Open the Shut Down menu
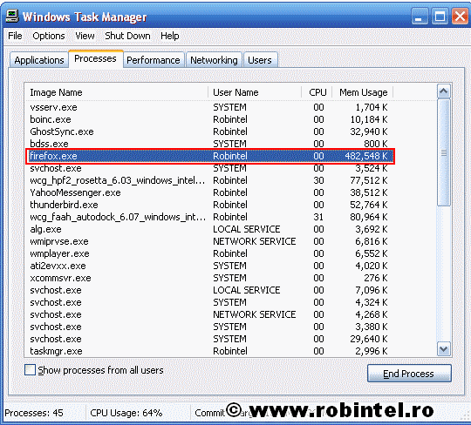 pos(127,36)
